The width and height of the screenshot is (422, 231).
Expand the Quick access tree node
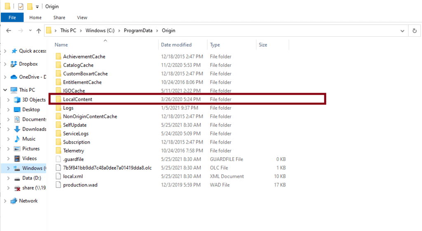click(x=5, y=51)
